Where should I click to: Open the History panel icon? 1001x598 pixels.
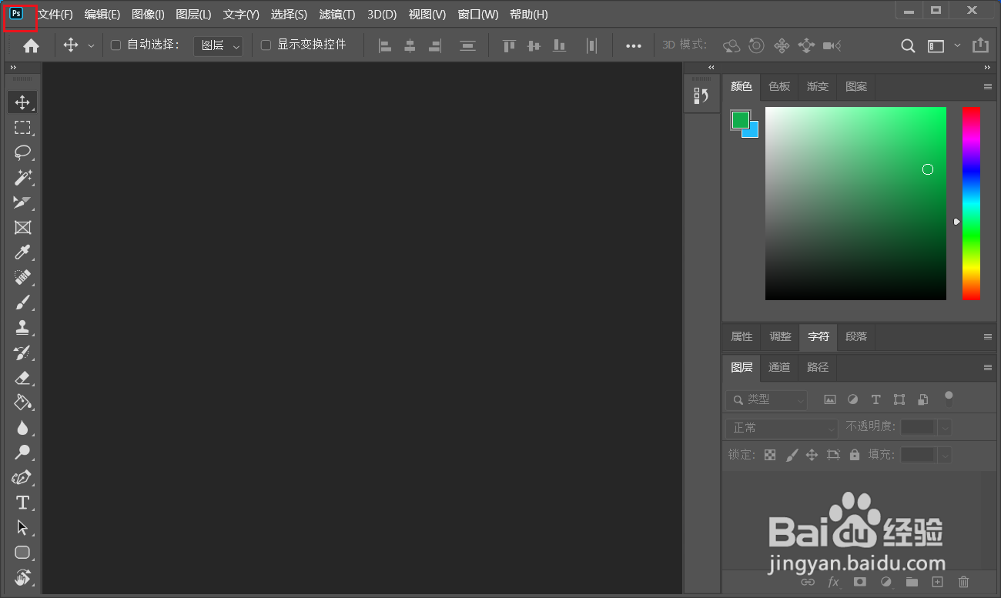701,95
